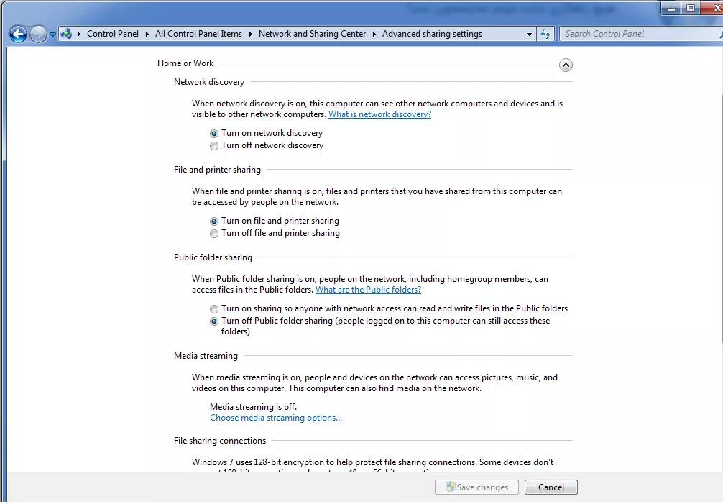The width and height of the screenshot is (723, 504).
Task: Click the Save changes button
Action: (476, 487)
